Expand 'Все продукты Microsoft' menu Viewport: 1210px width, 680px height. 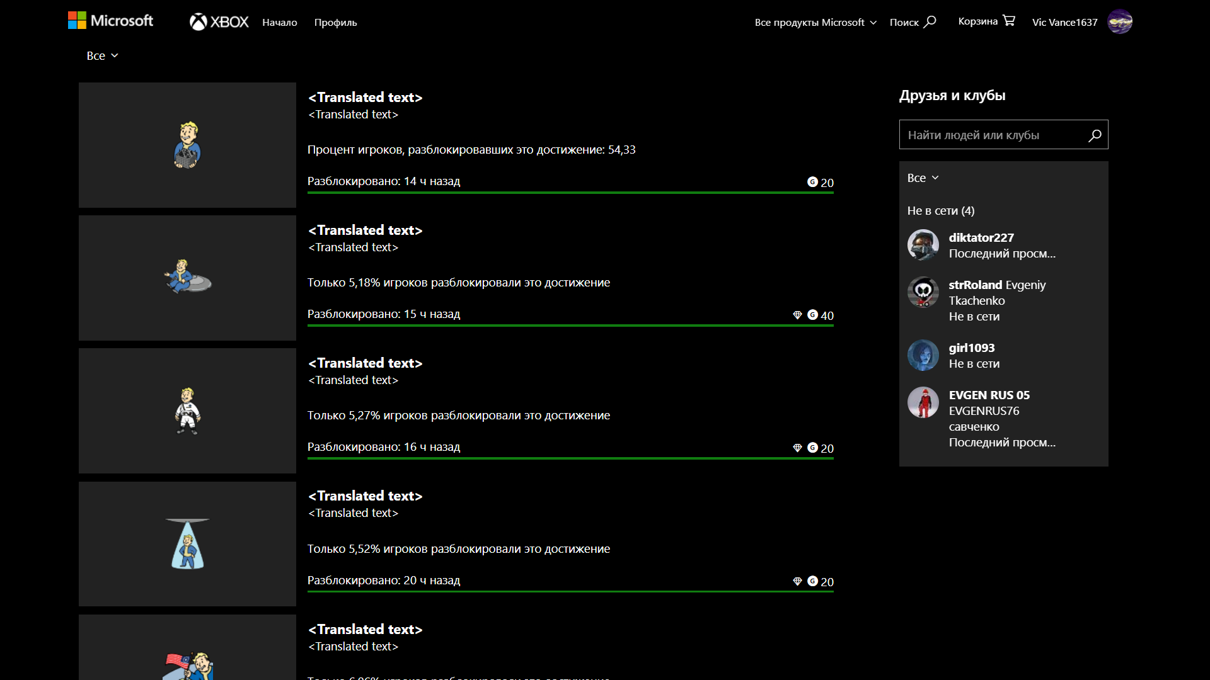pyautogui.click(x=815, y=22)
